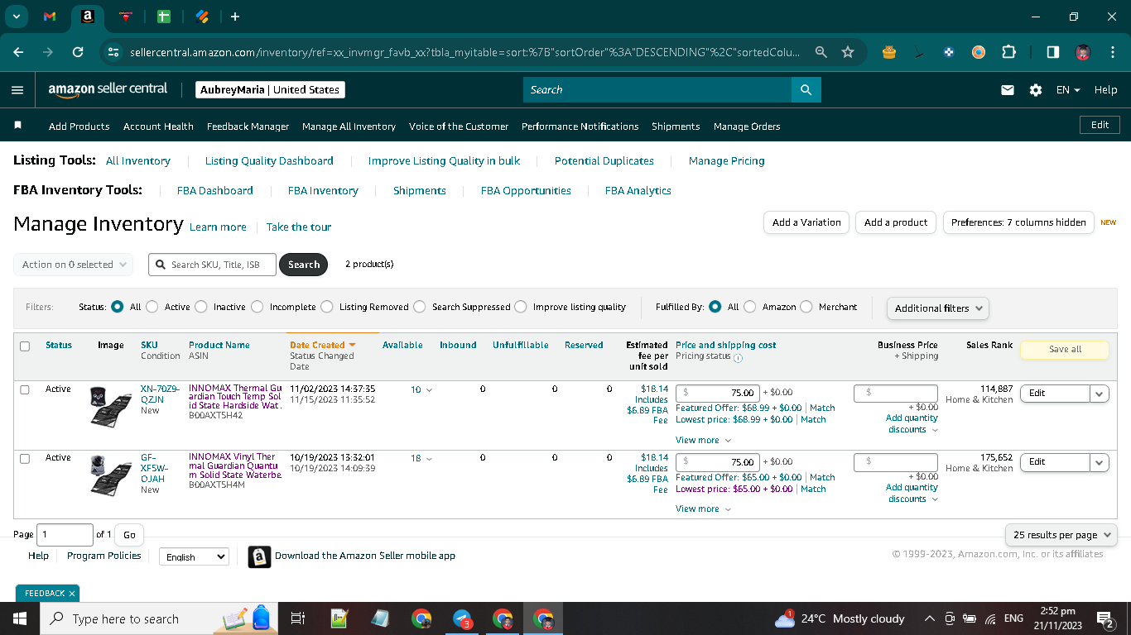Open the mail messages icon
The height and width of the screenshot is (635, 1131).
tap(1008, 90)
